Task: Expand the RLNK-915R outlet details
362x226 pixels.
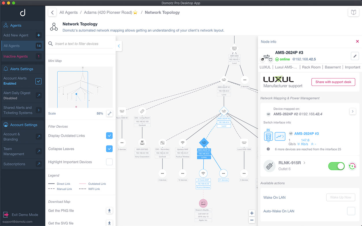Action: [x=304, y=163]
